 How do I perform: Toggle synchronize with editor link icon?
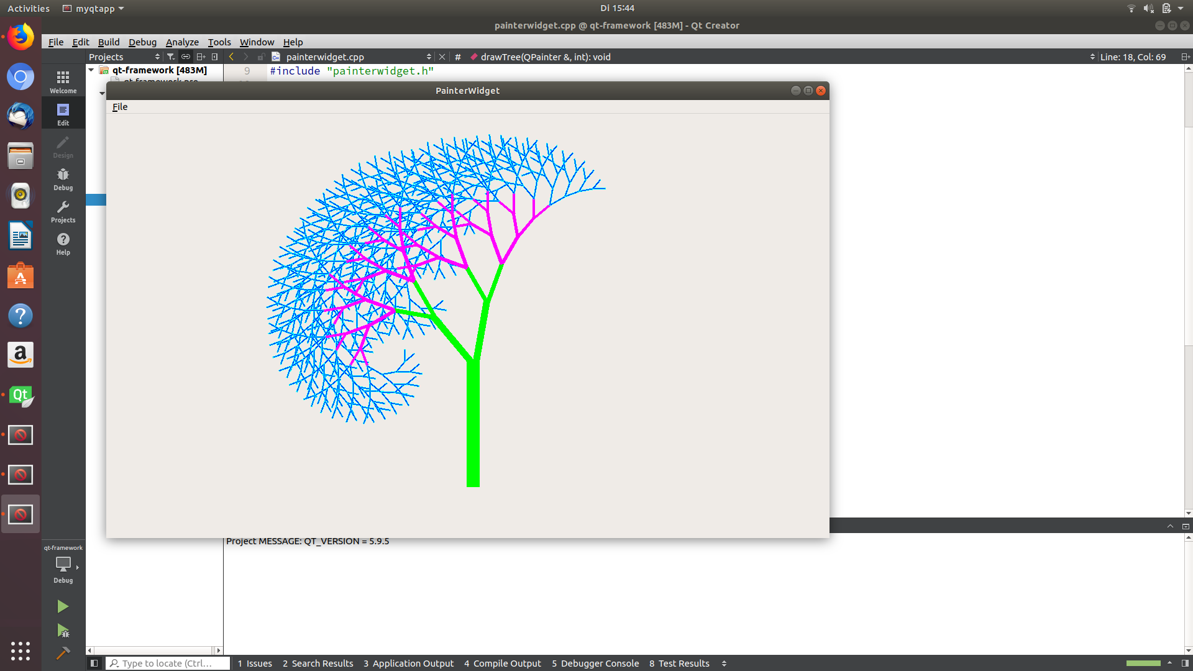pyautogui.click(x=186, y=57)
